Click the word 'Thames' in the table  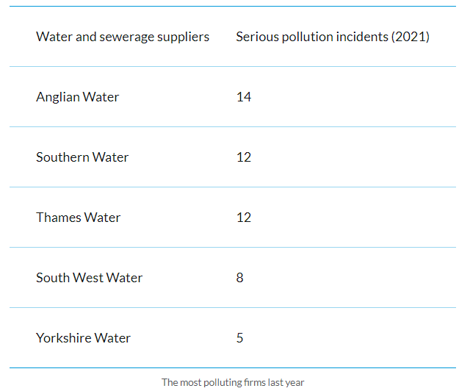[59, 218]
